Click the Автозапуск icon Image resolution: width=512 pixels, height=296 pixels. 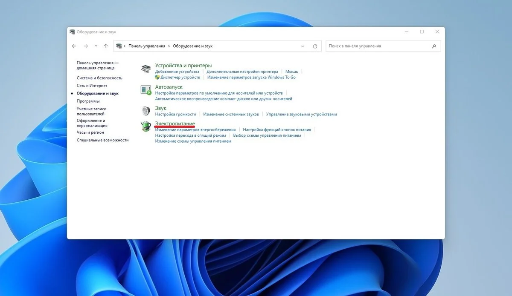click(x=146, y=90)
